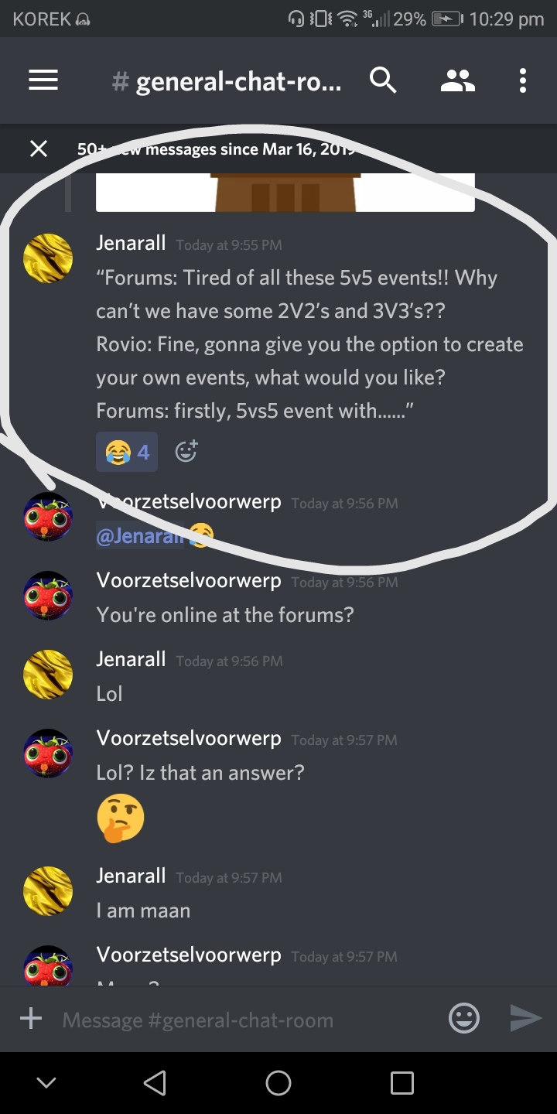Tap the Jenarall username above the Forums quote
The height and width of the screenshot is (1114, 557).
coord(131,243)
